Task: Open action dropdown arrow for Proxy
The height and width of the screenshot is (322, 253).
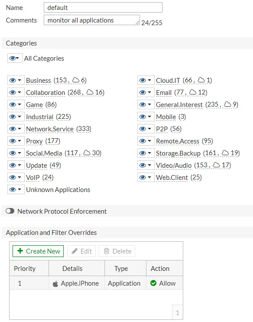Action: pos(19,141)
